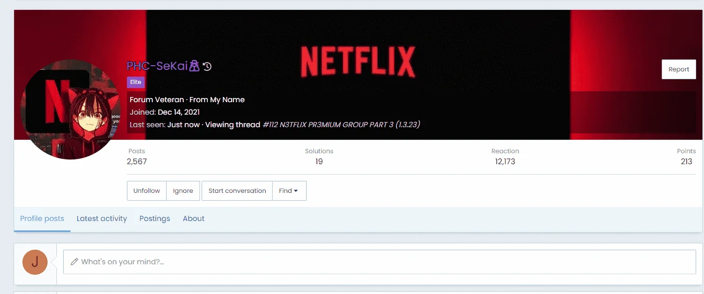This screenshot has width=704, height=294.
Task: Click the pencil icon in the status box
Action: click(x=75, y=262)
